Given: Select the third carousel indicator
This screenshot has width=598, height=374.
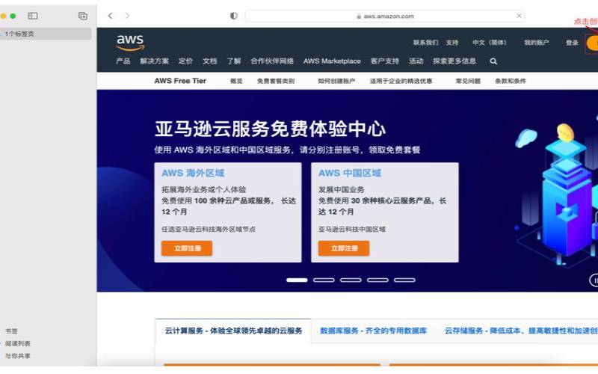Looking at the screenshot, I should [x=351, y=280].
